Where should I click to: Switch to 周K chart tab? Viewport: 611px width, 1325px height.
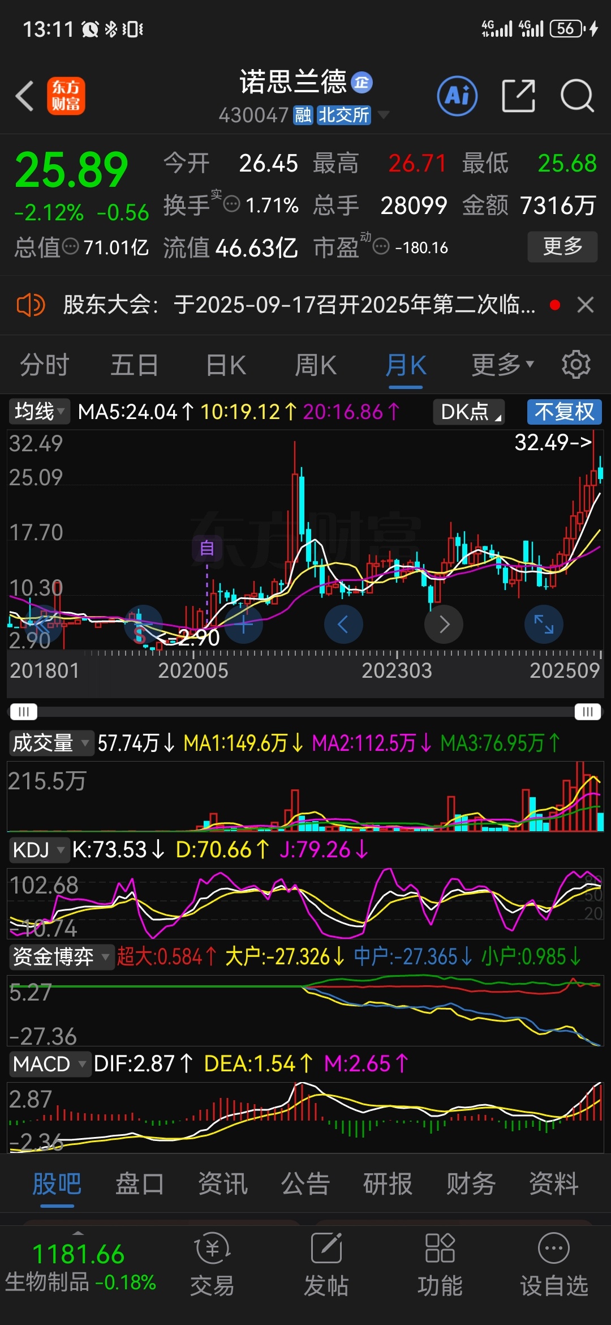316,365
